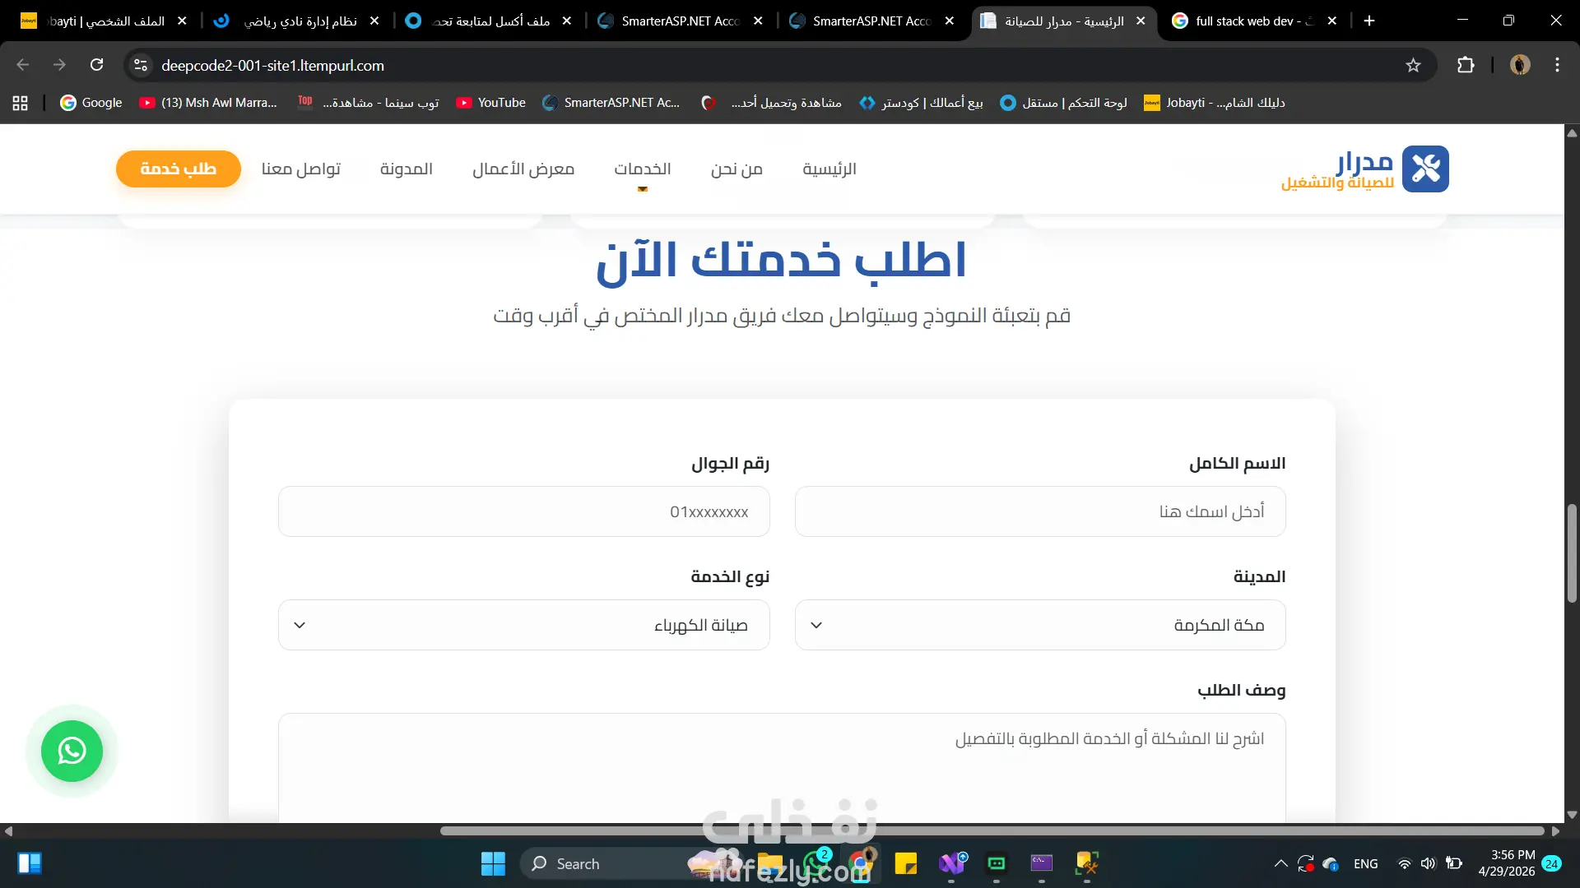Reload the current page
The height and width of the screenshot is (888, 1580).
pyautogui.click(x=97, y=65)
